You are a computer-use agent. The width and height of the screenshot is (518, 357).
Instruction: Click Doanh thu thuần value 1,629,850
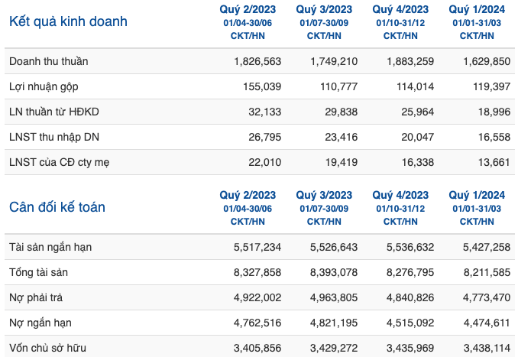point(487,61)
